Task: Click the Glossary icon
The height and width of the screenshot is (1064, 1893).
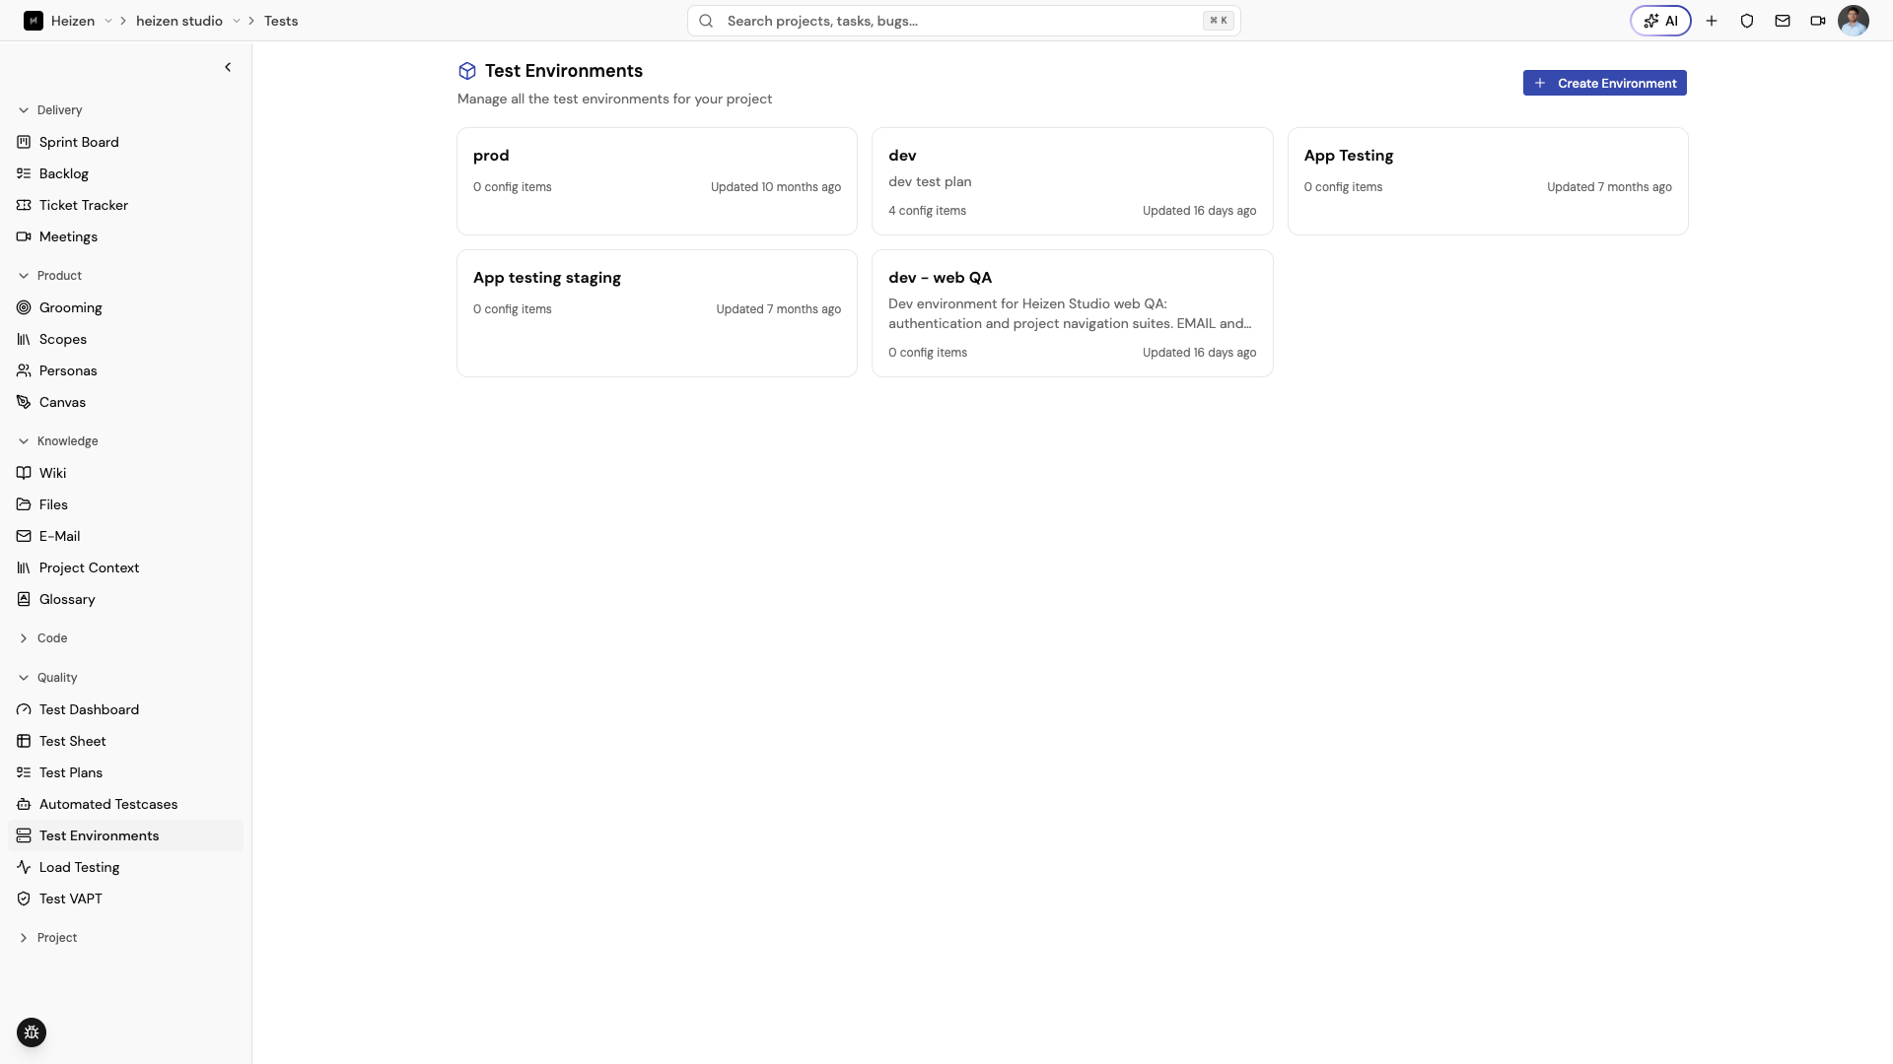Action: pyautogui.click(x=24, y=599)
